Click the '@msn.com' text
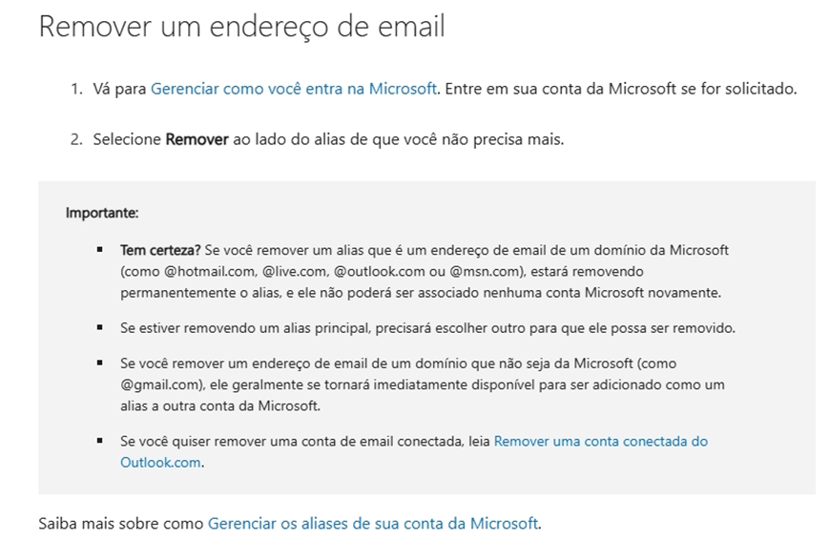The width and height of the screenshot is (829, 540). [x=485, y=271]
